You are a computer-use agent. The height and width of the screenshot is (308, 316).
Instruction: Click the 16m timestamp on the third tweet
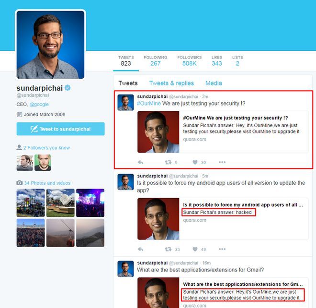click(206, 263)
